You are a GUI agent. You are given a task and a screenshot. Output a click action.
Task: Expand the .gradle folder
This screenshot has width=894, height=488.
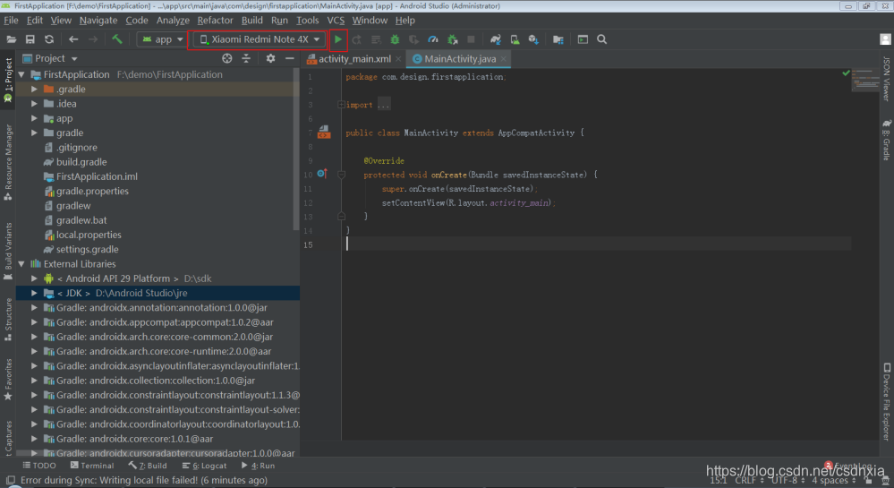34,89
